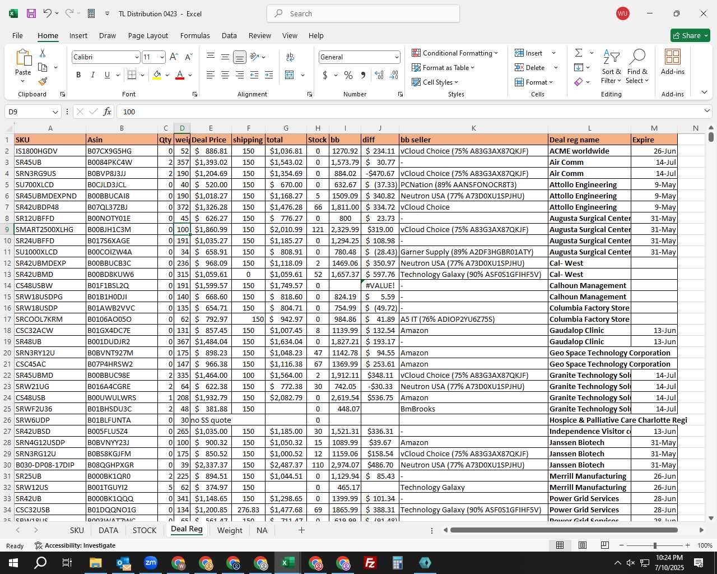Switch to the Formulas ribbon tab
The width and height of the screenshot is (717, 574).
(x=195, y=35)
